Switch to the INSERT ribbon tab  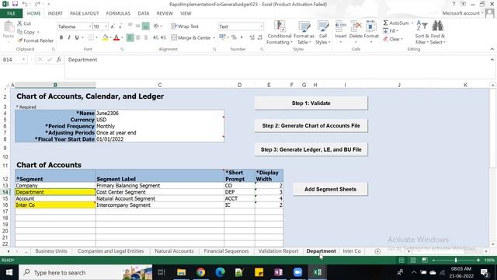(x=55, y=13)
